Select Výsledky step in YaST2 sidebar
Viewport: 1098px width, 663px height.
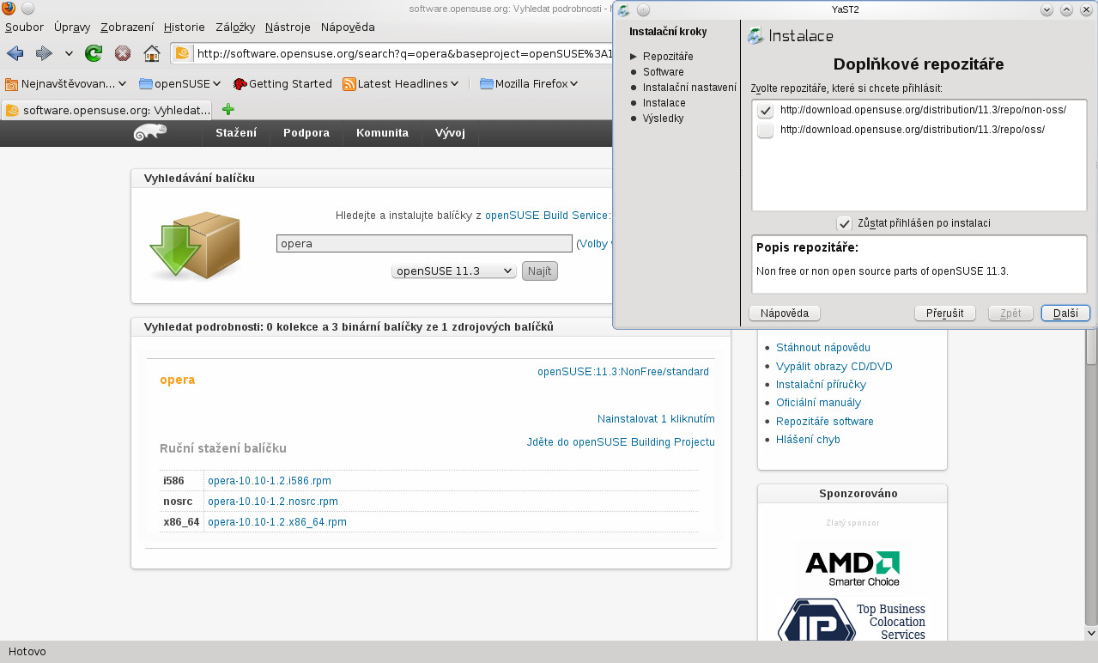point(663,119)
